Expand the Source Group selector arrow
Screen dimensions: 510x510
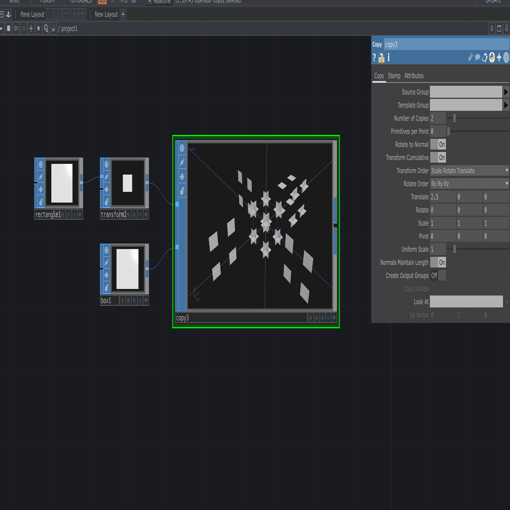click(x=506, y=92)
